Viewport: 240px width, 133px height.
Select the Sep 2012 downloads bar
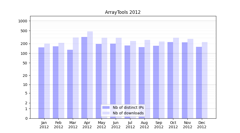(x=162, y=80)
